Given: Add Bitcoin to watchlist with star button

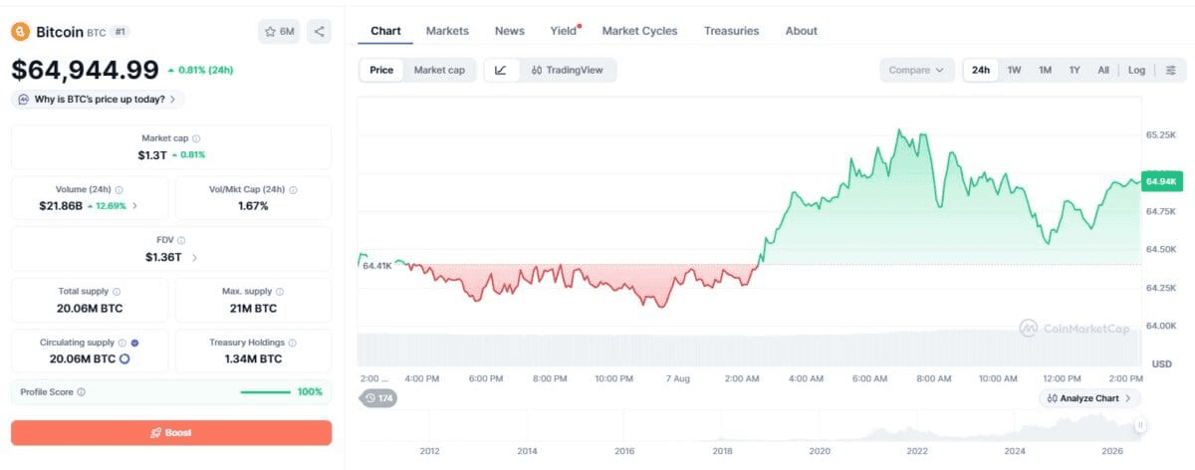Looking at the screenshot, I should pos(279,32).
